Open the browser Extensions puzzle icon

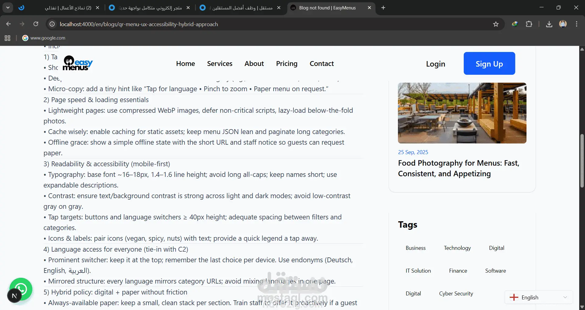(529, 24)
